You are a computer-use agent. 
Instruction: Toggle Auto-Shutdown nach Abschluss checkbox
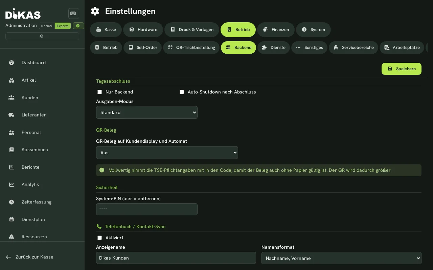[x=182, y=92]
